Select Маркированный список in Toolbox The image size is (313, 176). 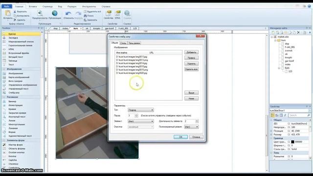tap(21, 42)
